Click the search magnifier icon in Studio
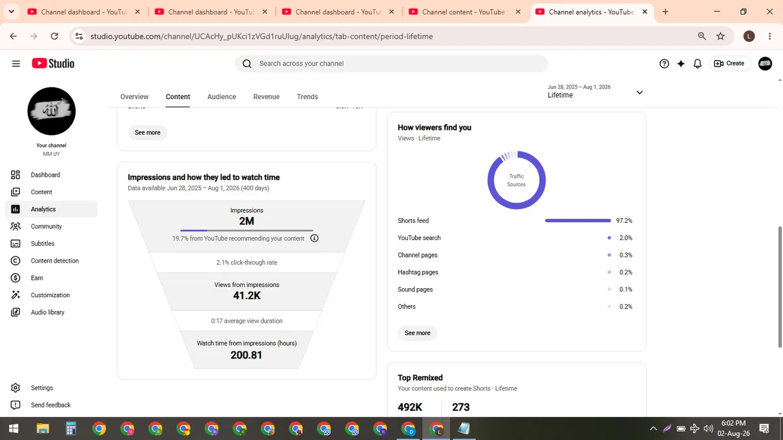The image size is (783, 440). (247, 63)
